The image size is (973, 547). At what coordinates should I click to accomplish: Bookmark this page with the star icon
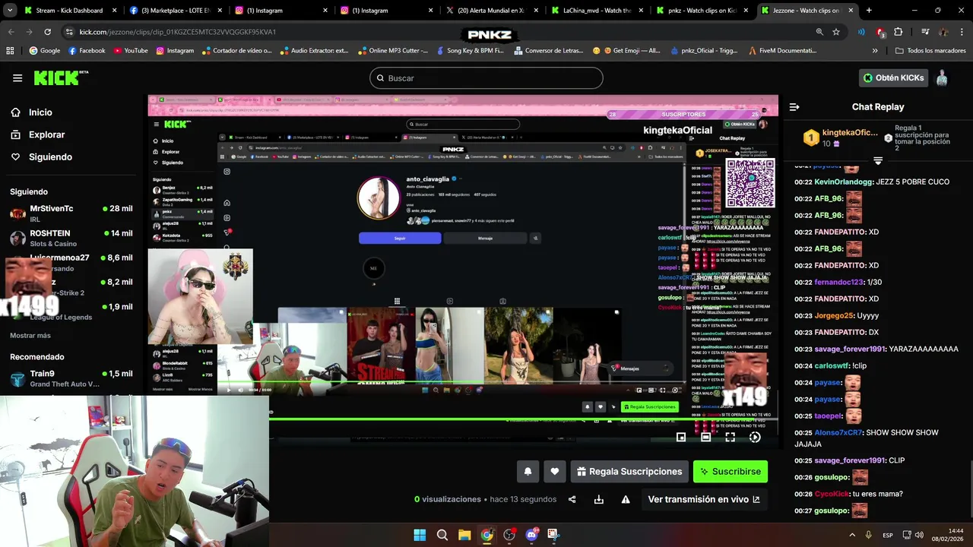836,32
